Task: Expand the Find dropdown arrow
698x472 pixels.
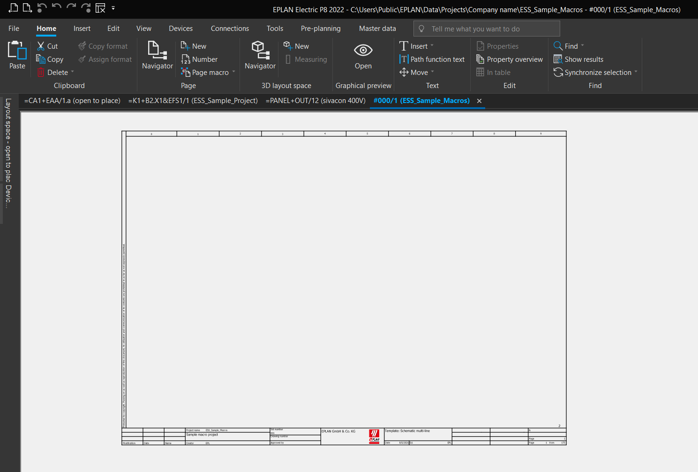Action: [583, 46]
